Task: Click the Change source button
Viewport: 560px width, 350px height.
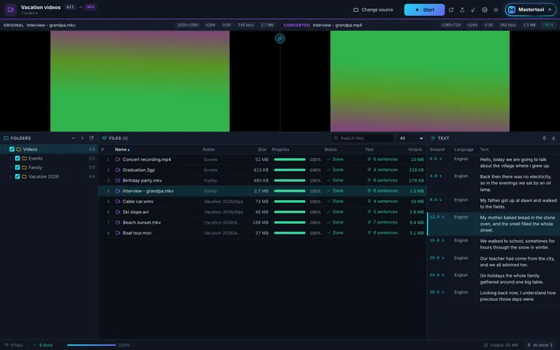Action: click(x=373, y=10)
